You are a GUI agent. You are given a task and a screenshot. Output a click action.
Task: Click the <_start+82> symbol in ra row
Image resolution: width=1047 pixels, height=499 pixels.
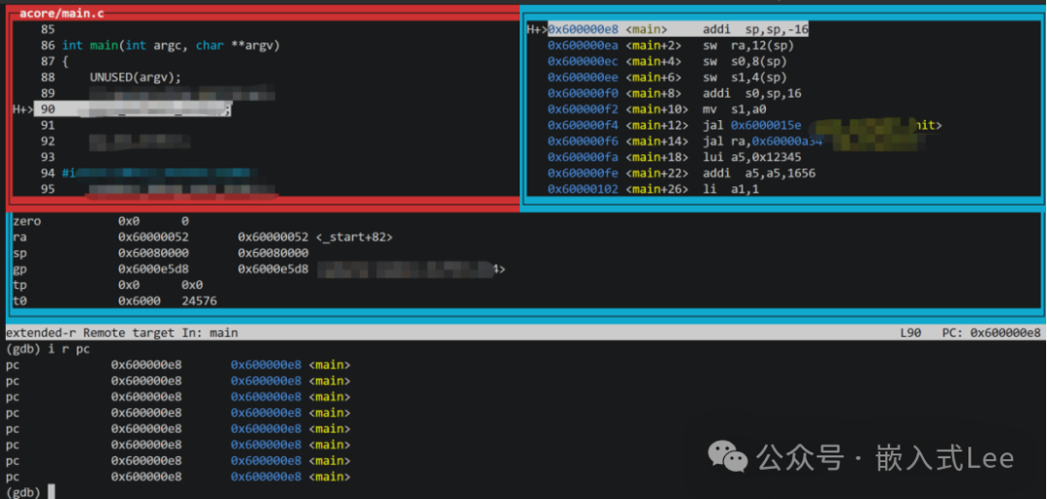click(353, 237)
